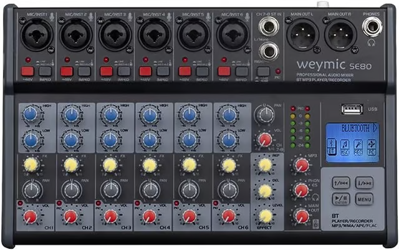Click the MIC/INST 1 combo jack
This screenshot has height=250, width=399.
(x=37, y=35)
